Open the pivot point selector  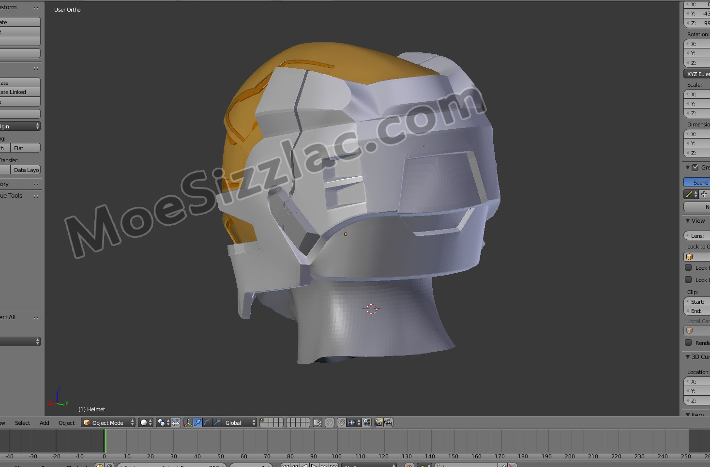click(x=164, y=422)
